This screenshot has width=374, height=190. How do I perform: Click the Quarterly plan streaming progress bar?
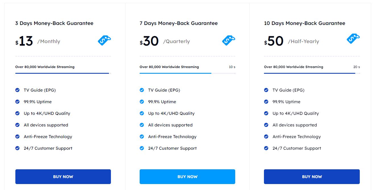(x=187, y=73)
